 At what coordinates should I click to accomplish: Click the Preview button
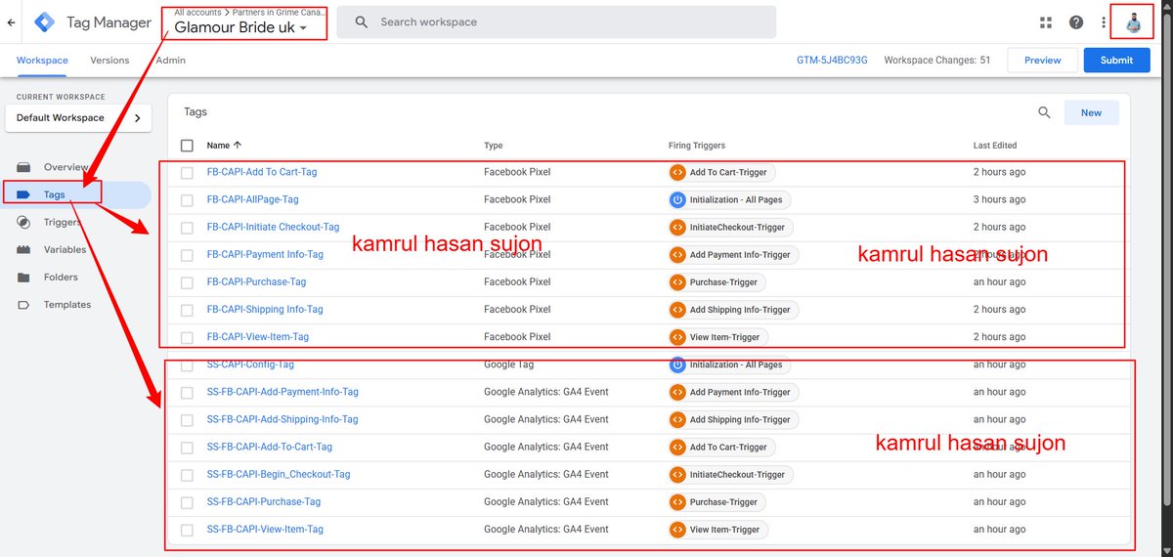click(x=1042, y=60)
